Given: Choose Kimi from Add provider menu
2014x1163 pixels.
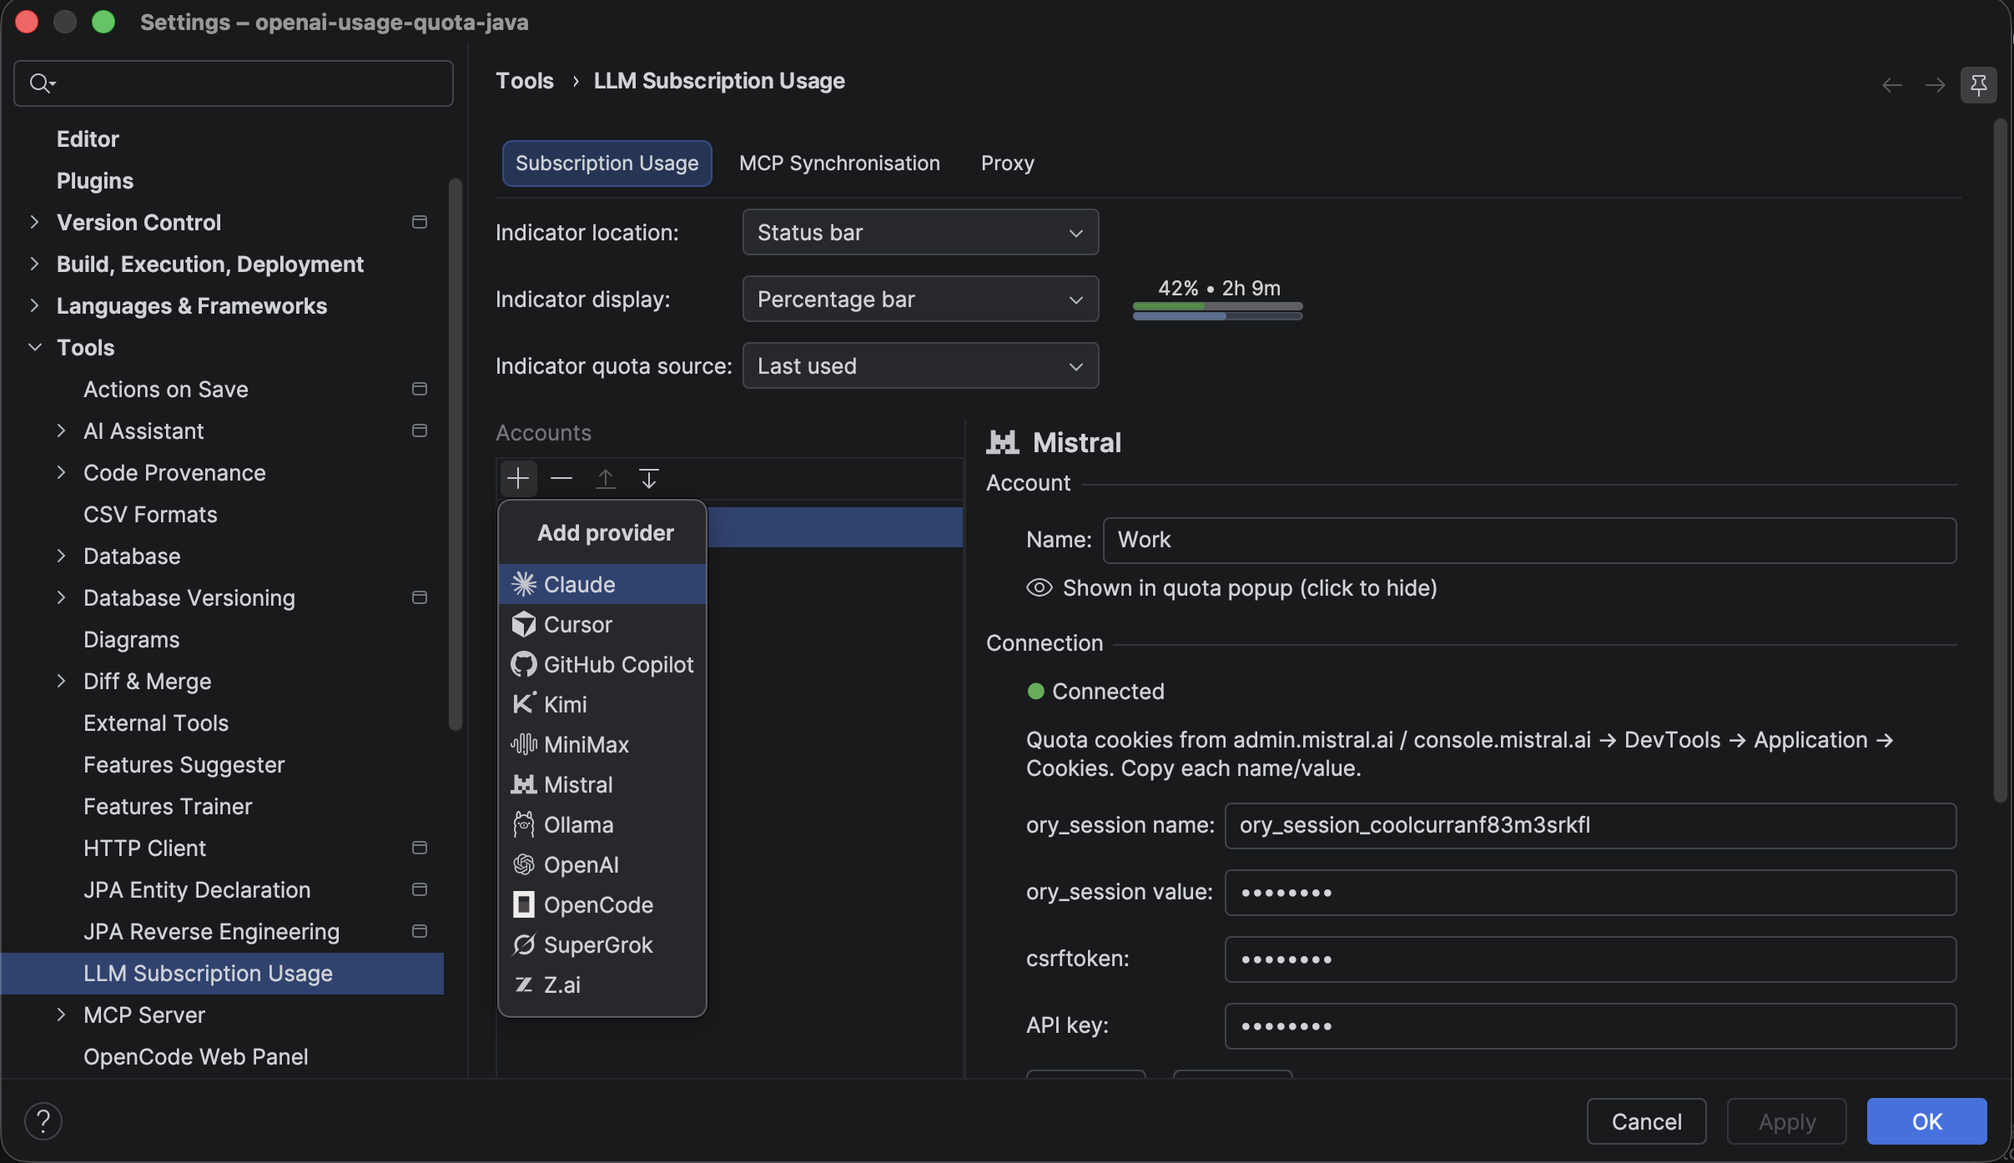Looking at the screenshot, I should tap(602, 704).
